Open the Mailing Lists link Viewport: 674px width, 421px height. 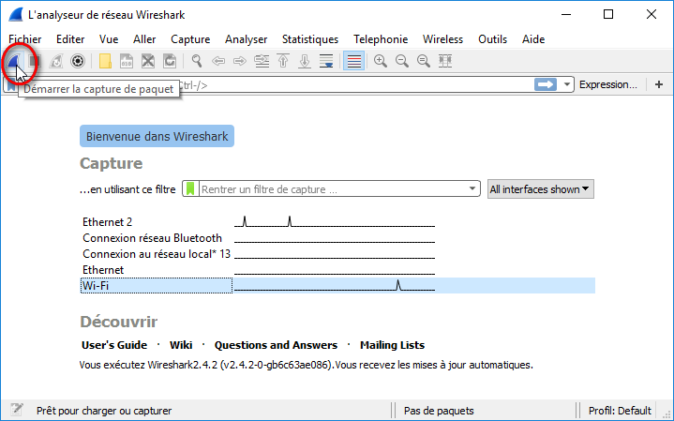(x=393, y=345)
